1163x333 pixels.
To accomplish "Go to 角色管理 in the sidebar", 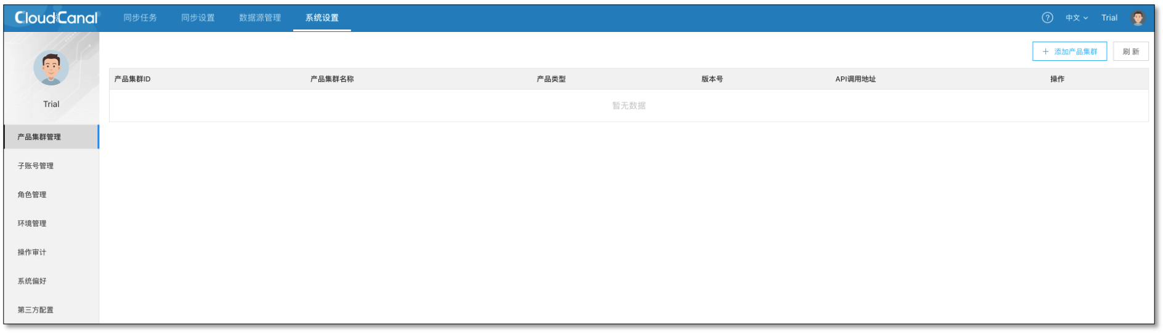I will click(31, 195).
